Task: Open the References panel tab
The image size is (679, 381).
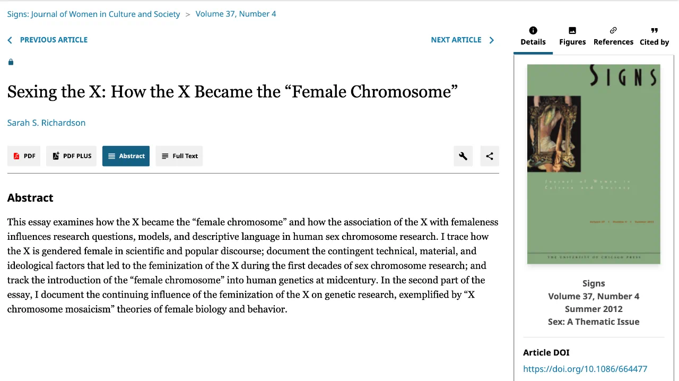Action: (613, 36)
